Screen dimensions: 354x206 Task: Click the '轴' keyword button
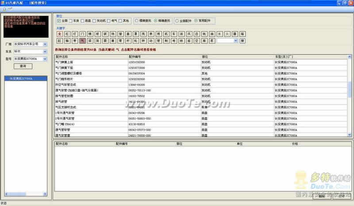(67, 41)
